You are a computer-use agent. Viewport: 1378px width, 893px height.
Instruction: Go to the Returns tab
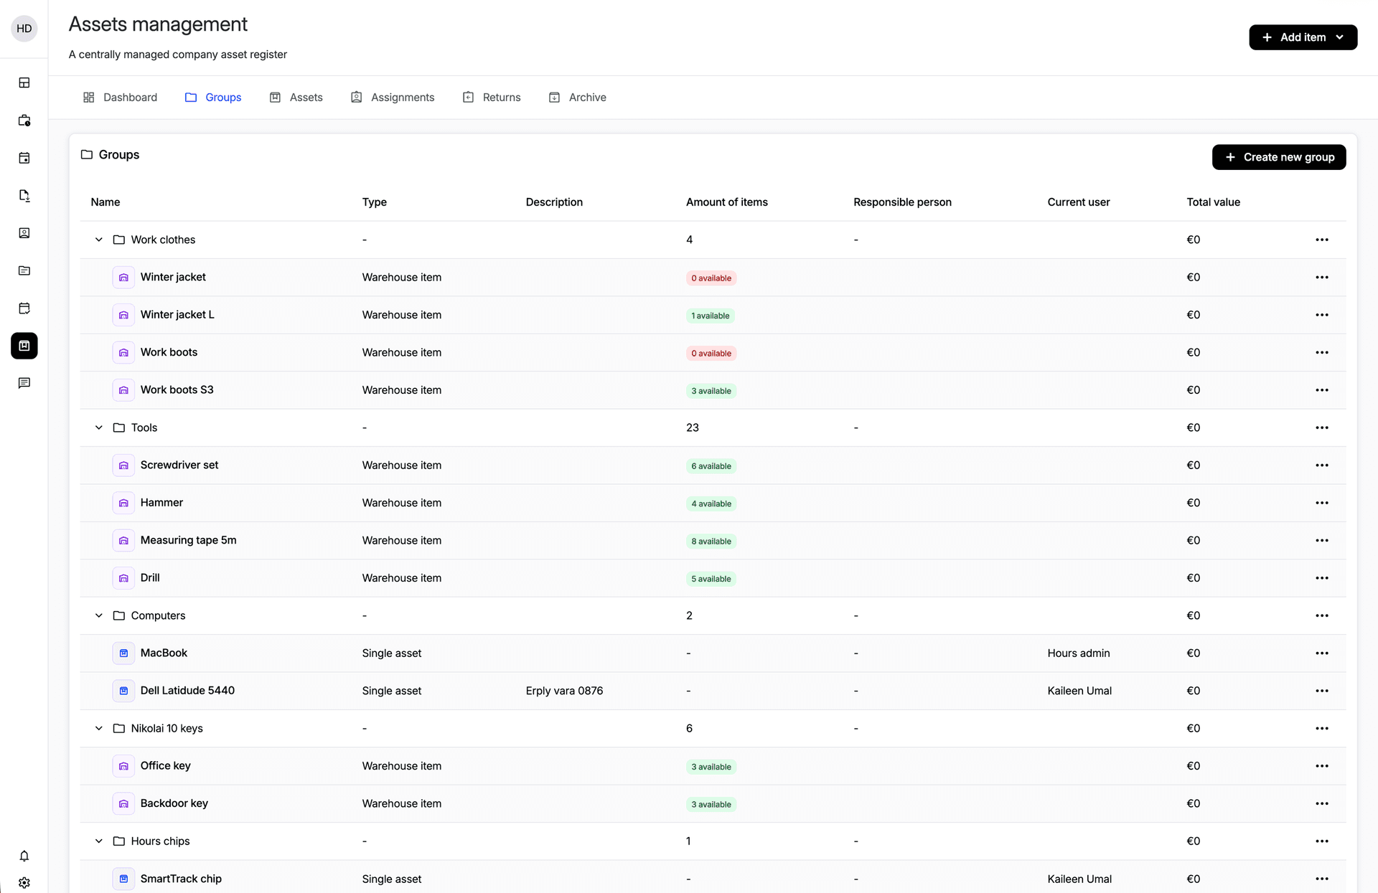pos(492,98)
